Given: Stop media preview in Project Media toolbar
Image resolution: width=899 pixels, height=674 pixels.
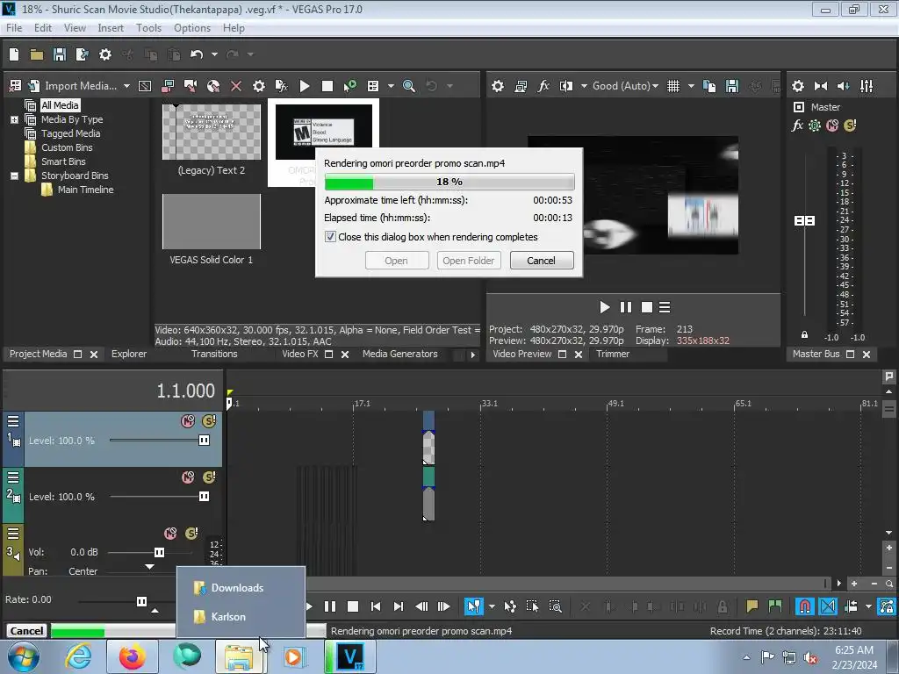Looking at the screenshot, I should [327, 86].
